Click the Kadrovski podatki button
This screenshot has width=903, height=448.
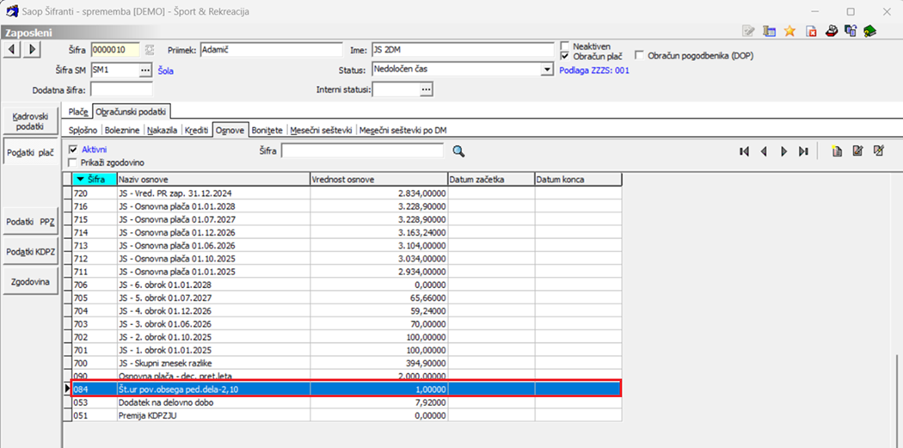pos(29,121)
